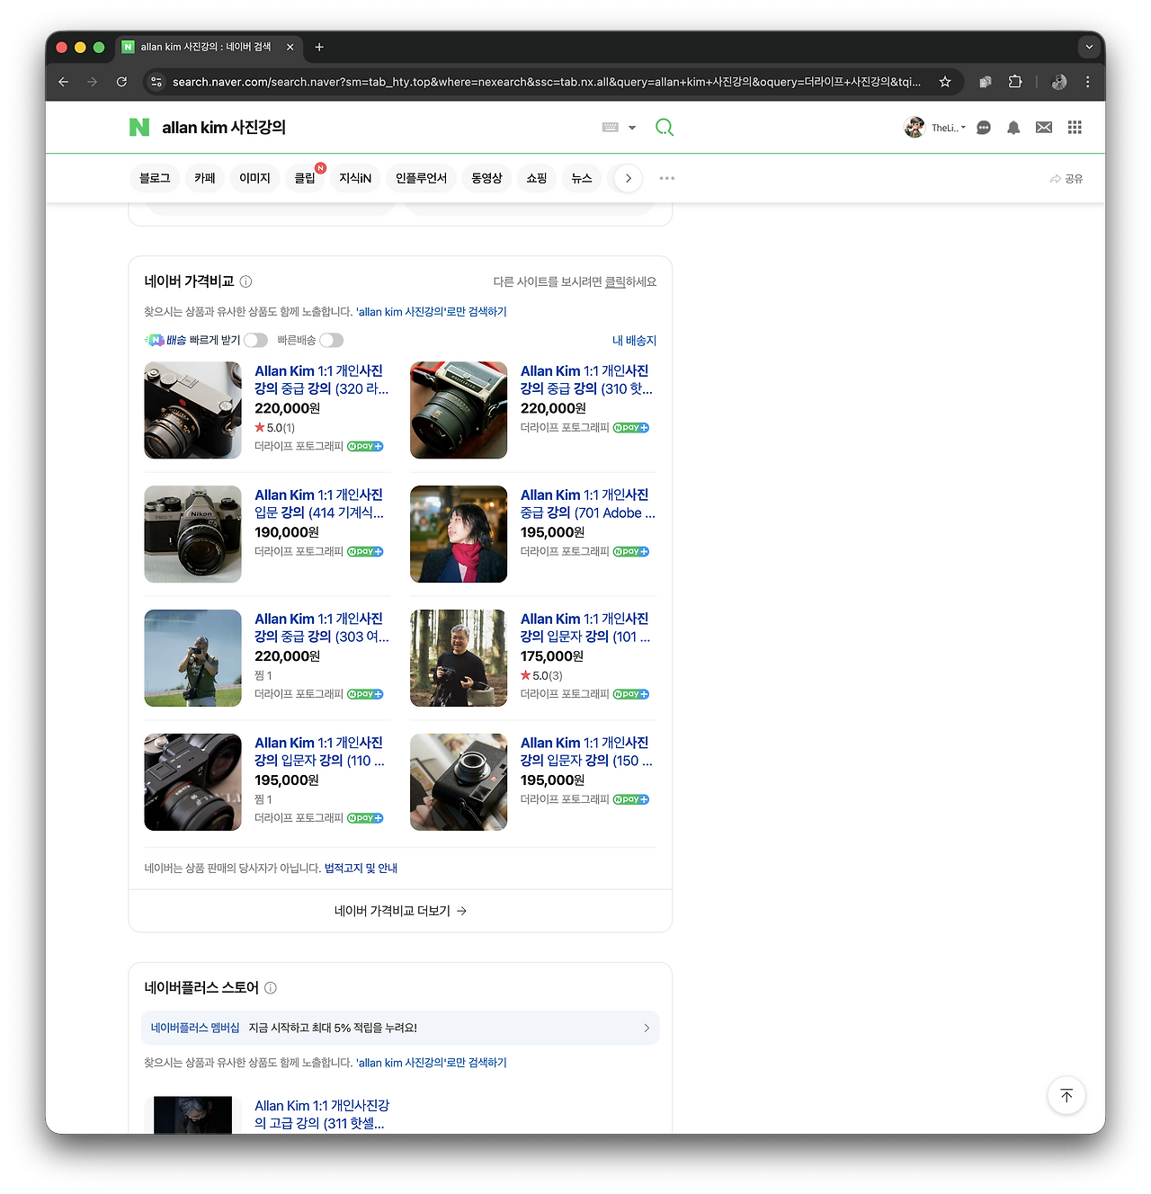Toggle the N배송 빠르게 받기 switch
The height and width of the screenshot is (1194, 1151).
255,340
